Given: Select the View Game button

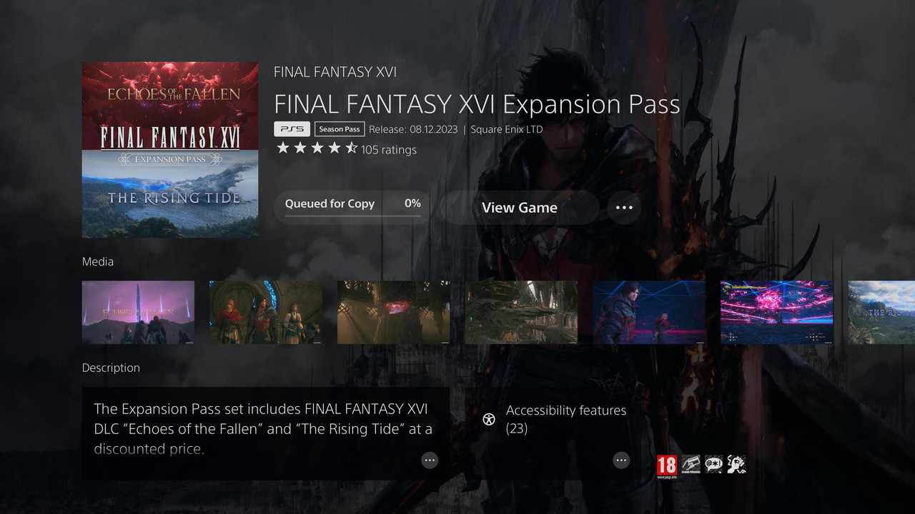Looking at the screenshot, I should click(x=520, y=208).
